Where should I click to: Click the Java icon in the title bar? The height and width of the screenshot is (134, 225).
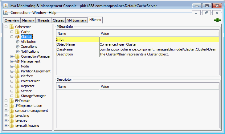(6, 6)
